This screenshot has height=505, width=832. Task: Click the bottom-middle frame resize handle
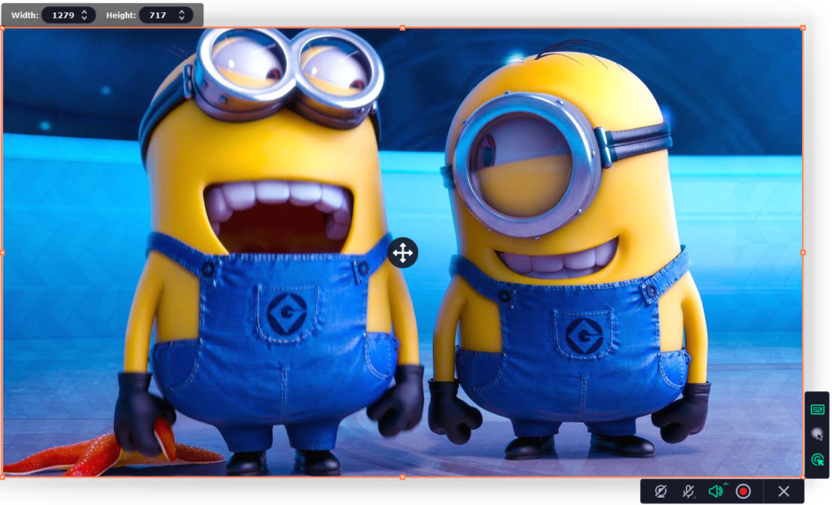pyautogui.click(x=403, y=477)
